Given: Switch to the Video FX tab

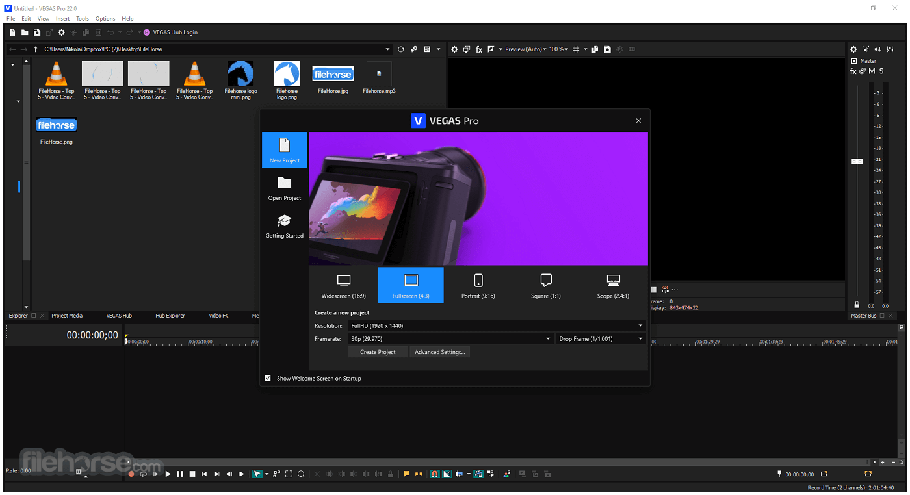Looking at the screenshot, I should click(218, 316).
